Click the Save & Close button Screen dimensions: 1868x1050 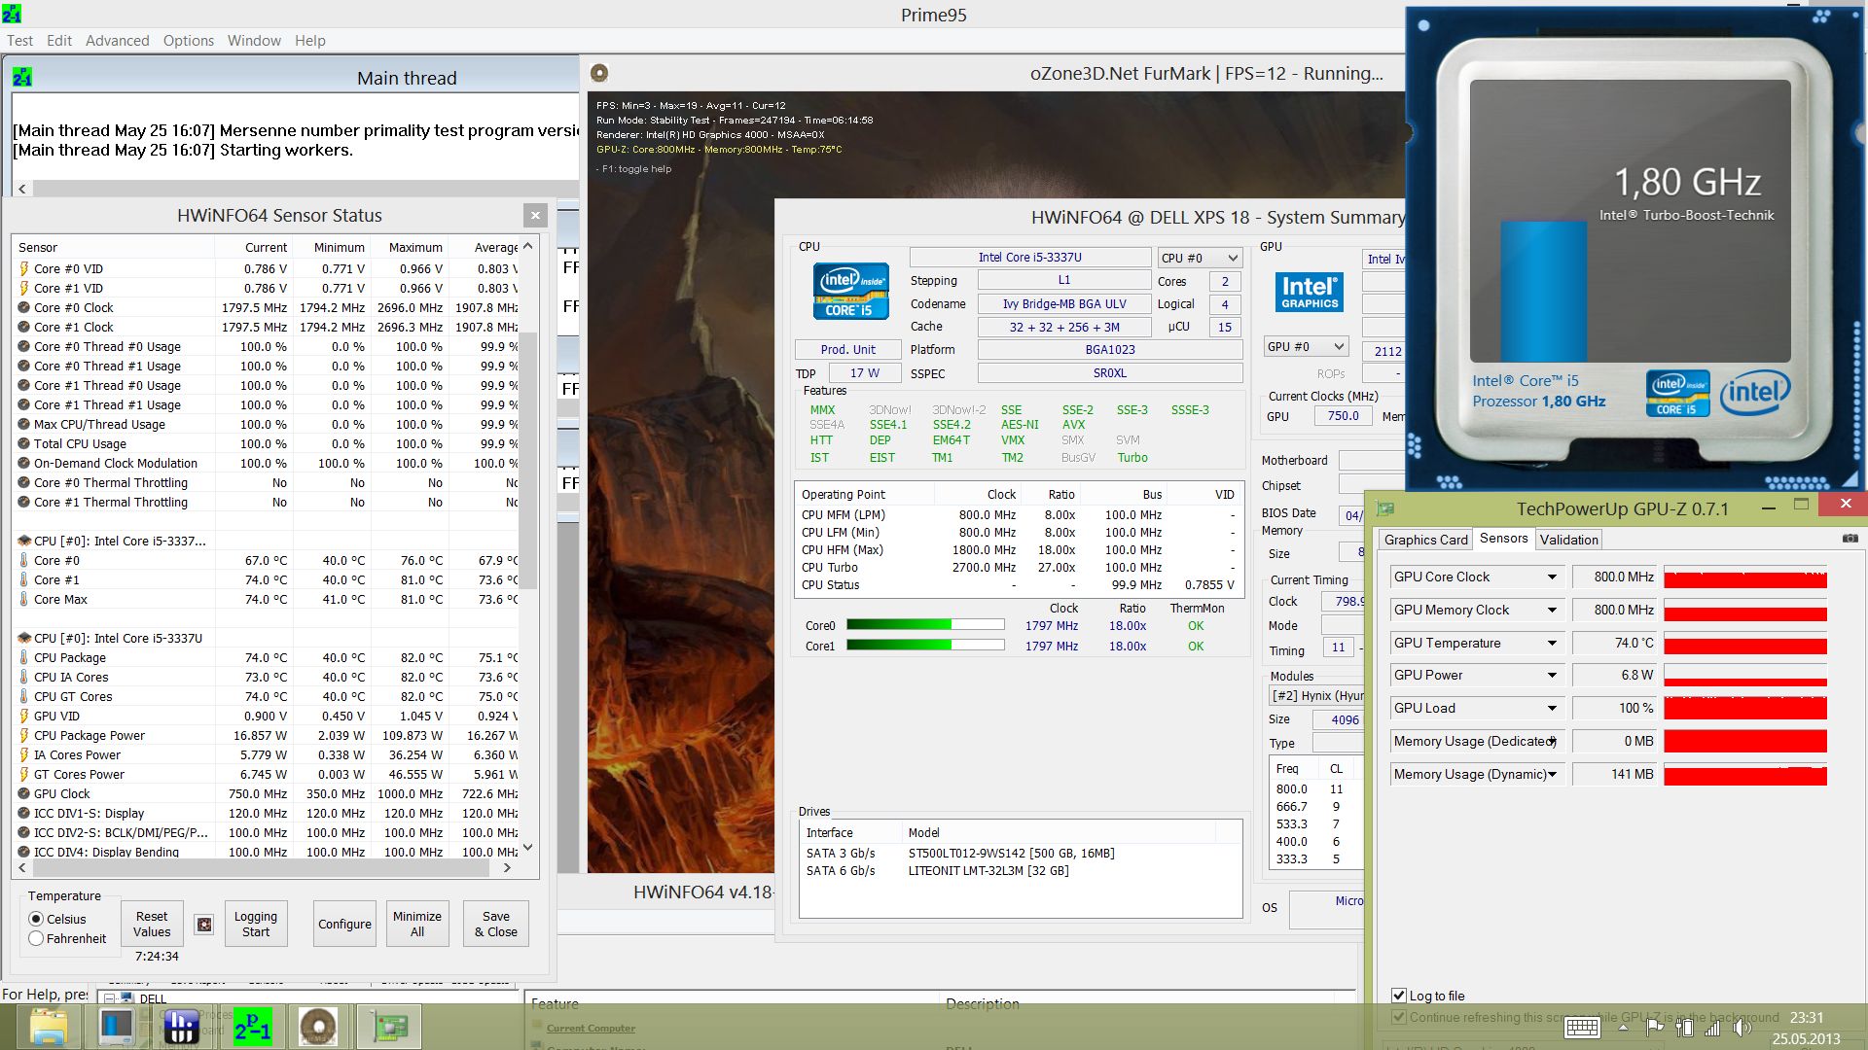496,924
